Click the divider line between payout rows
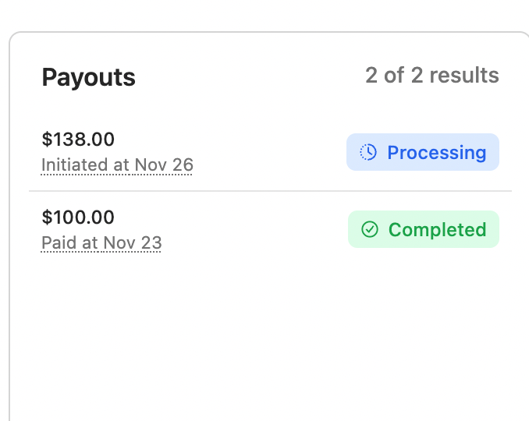Screen dimensions: 529x421 [270, 191]
